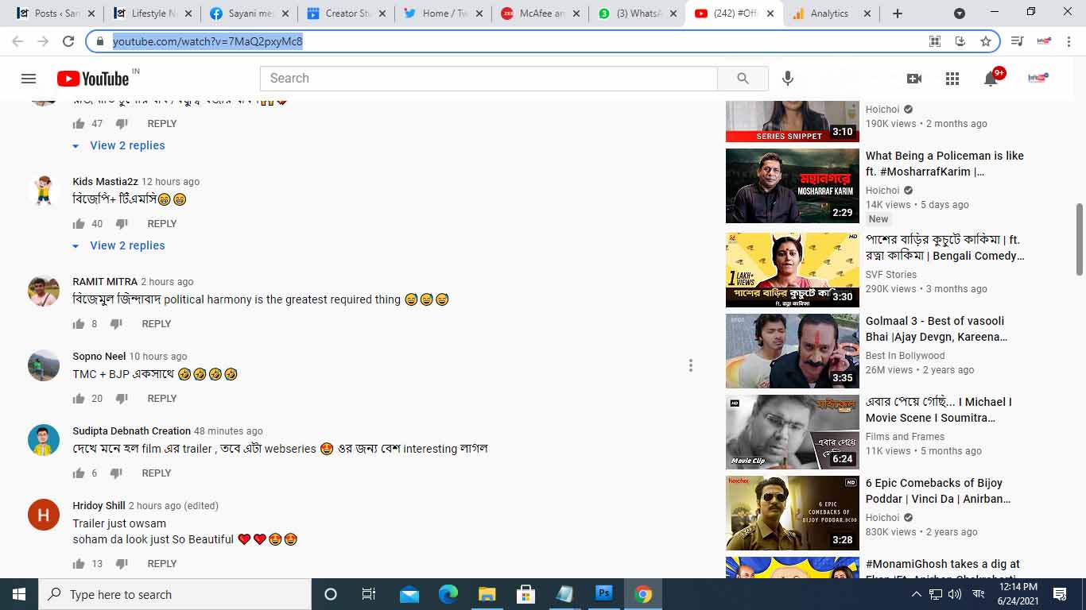The image size is (1086, 610).
Task: Expand replies under Kids Mastia2z comment
Action: point(118,245)
